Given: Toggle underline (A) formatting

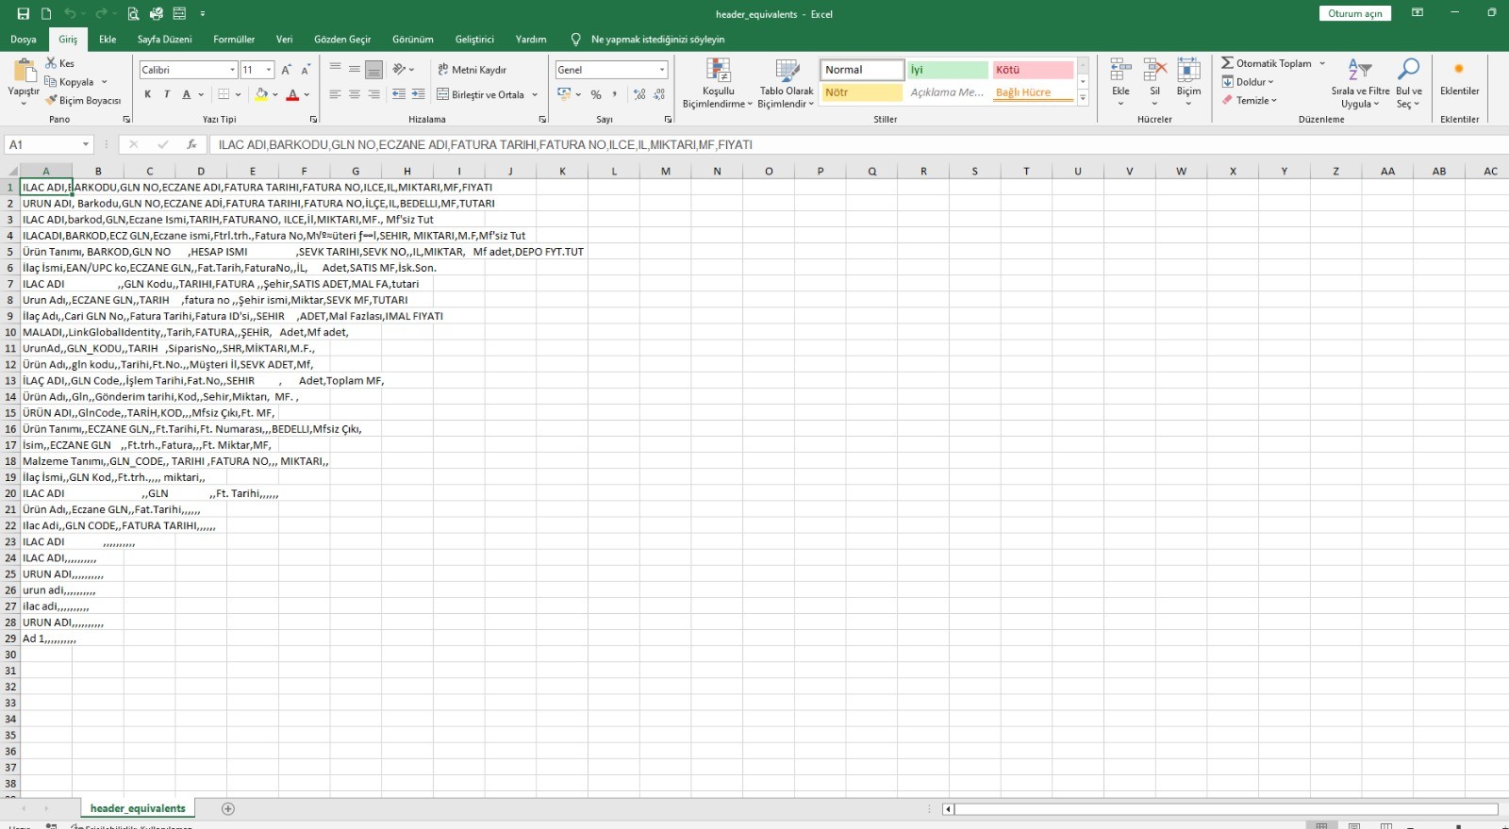Looking at the screenshot, I should point(187,94).
